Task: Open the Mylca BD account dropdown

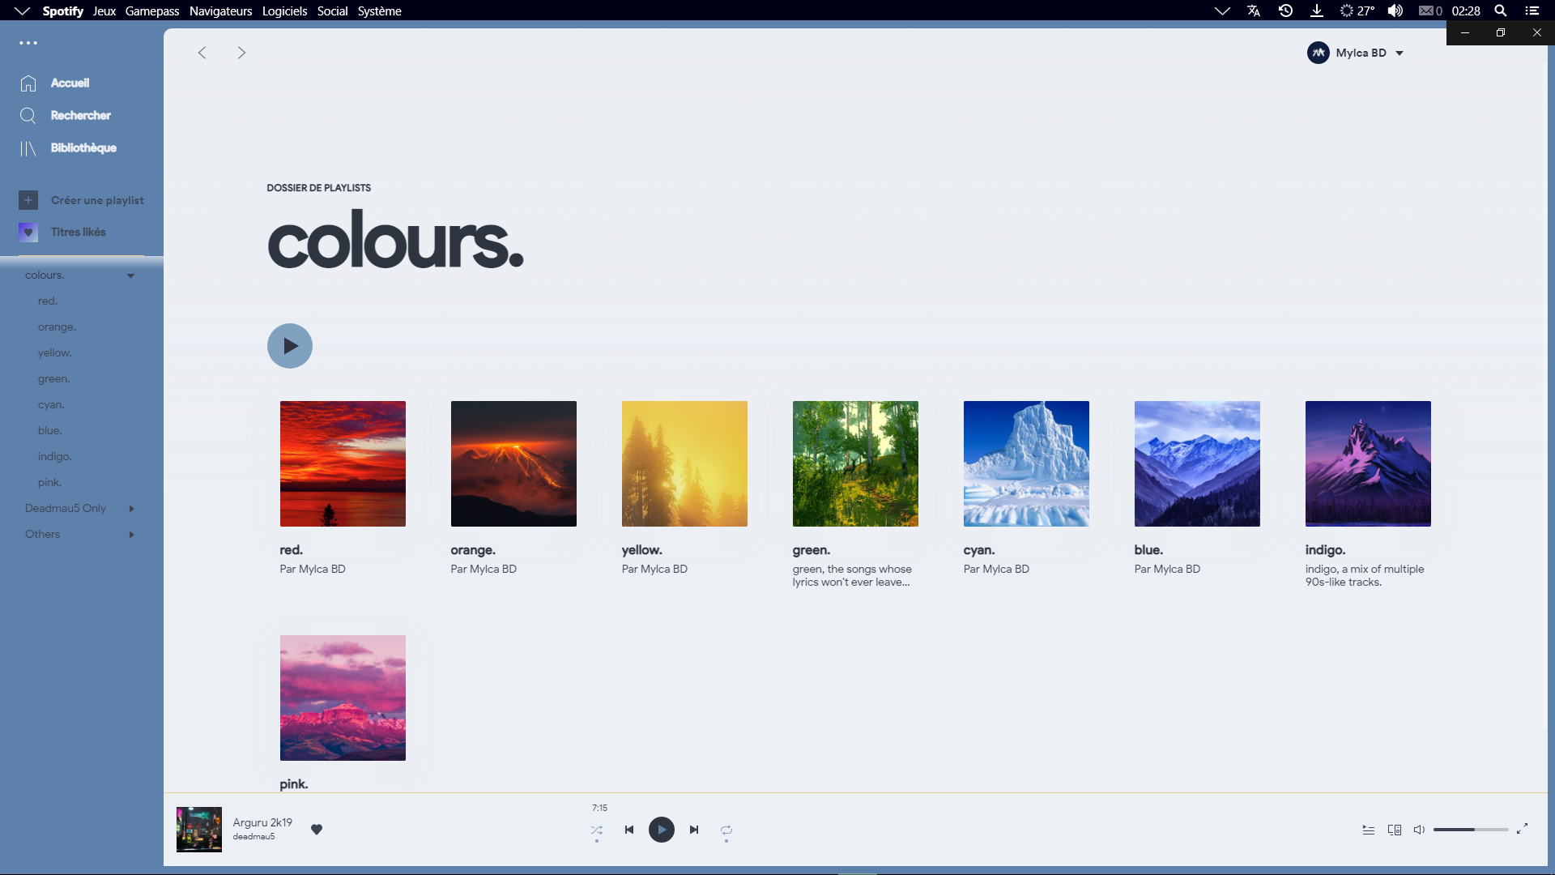Action: coord(1356,52)
